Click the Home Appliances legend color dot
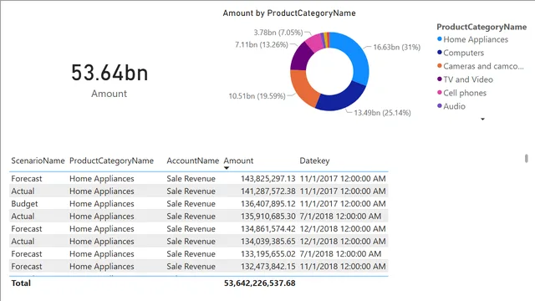 pyautogui.click(x=440, y=39)
